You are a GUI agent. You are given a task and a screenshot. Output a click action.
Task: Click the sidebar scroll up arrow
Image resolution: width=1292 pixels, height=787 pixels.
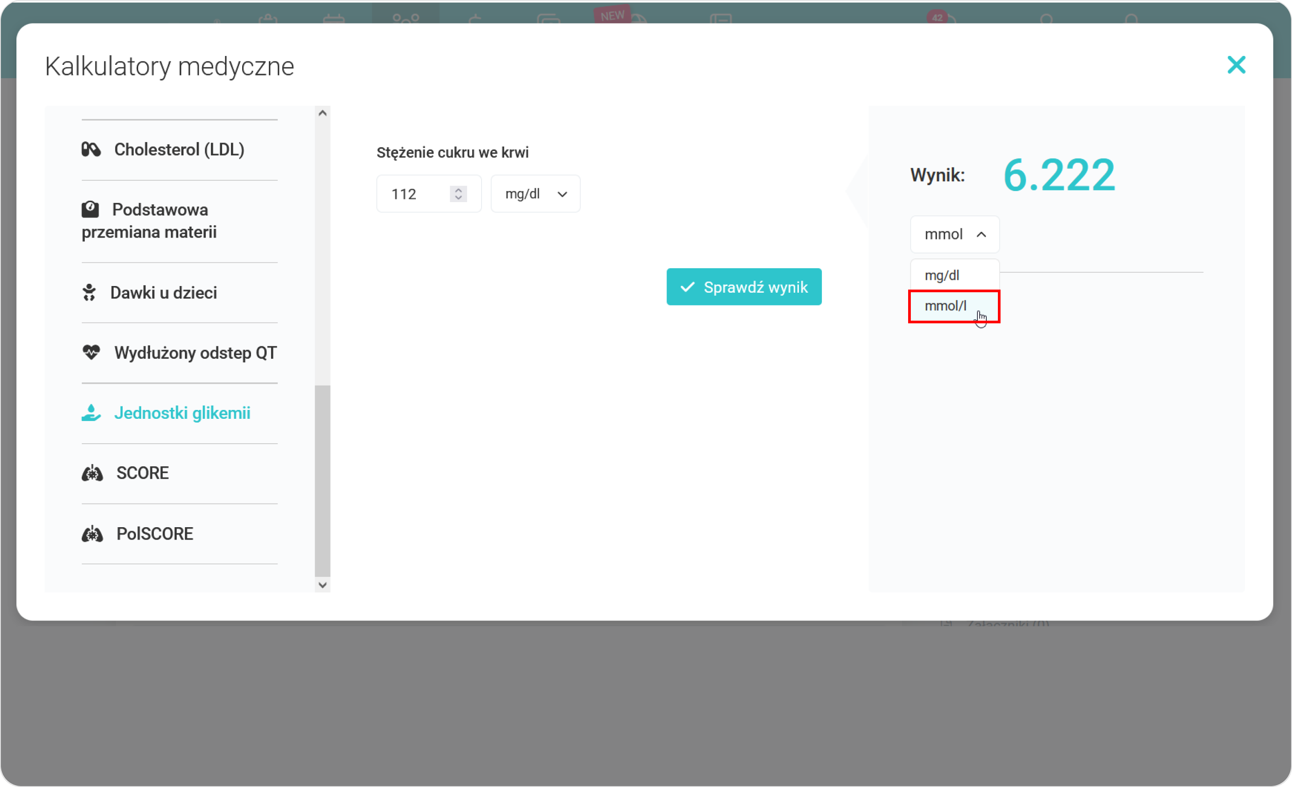(323, 113)
